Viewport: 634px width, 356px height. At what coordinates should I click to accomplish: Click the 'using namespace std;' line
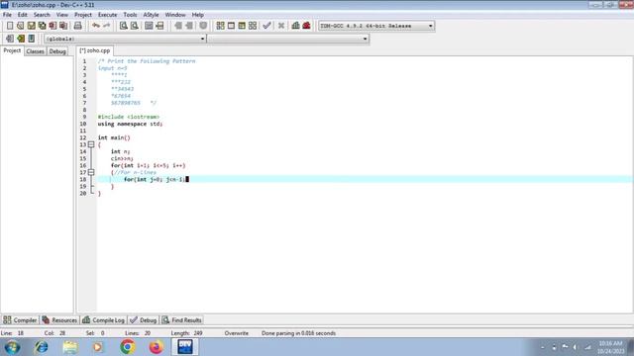click(130, 124)
